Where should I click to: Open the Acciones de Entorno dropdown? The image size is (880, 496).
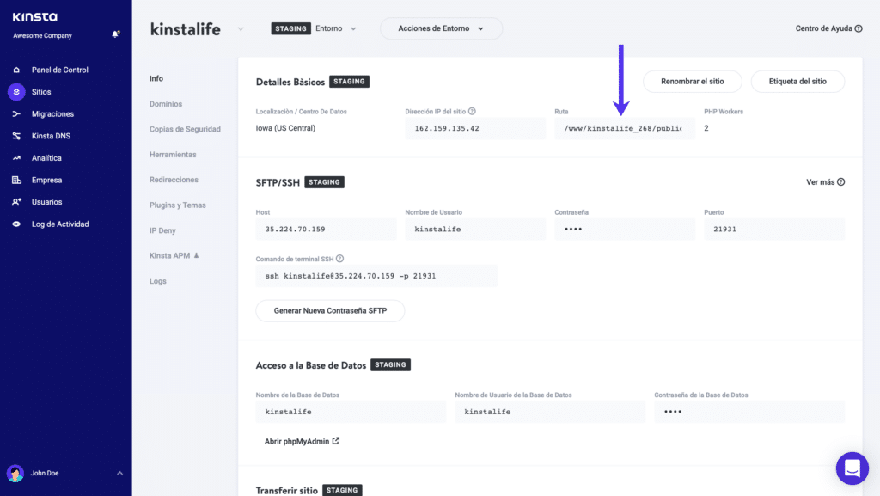tap(441, 28)
